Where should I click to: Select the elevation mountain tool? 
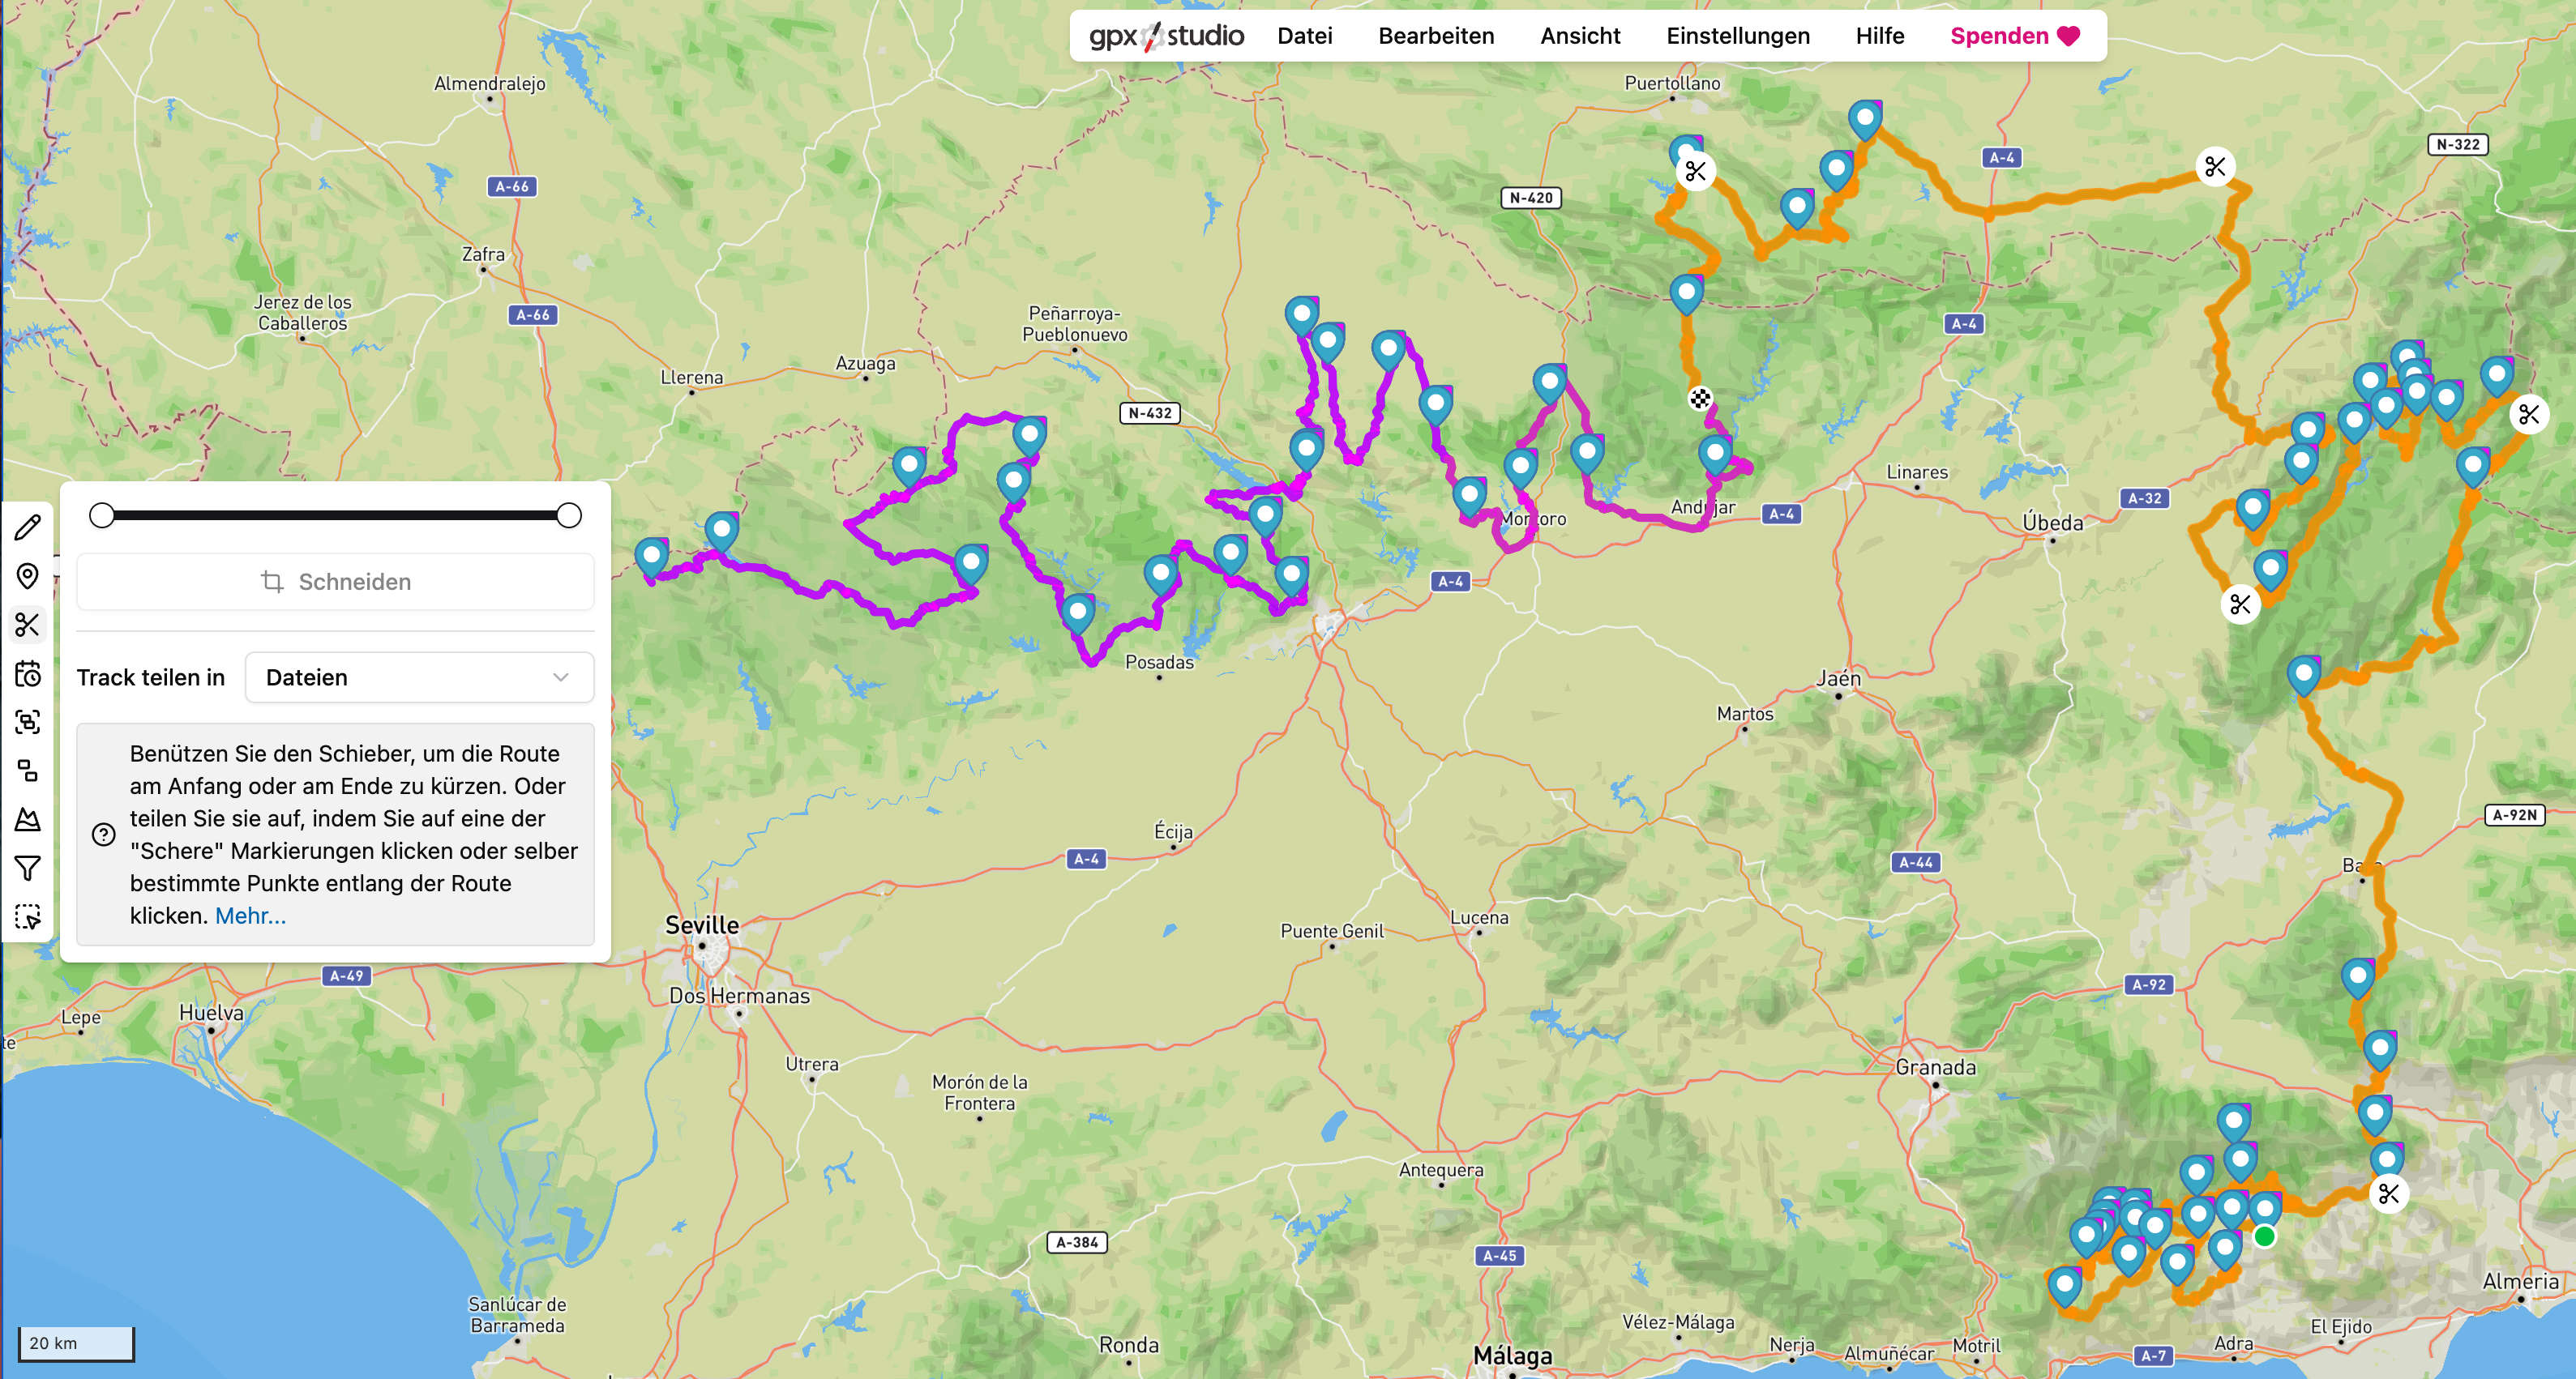[x=28, y=819]
